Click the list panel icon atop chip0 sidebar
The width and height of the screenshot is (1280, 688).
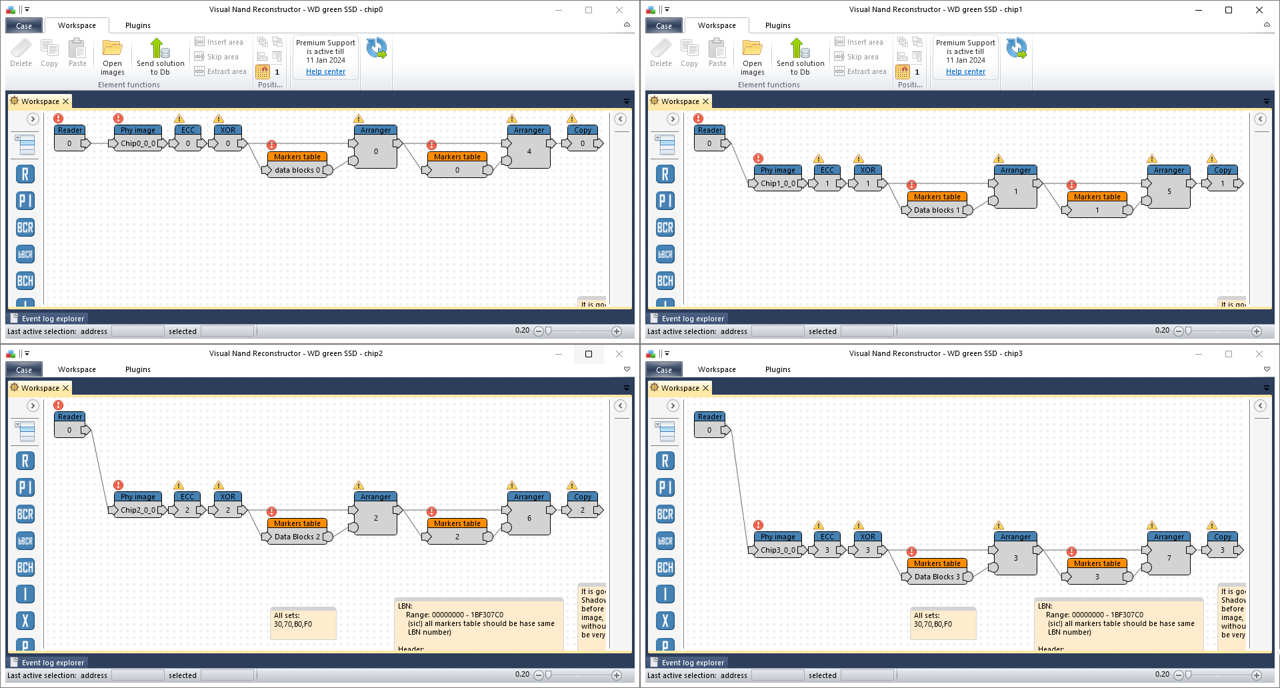click(26, 145)
